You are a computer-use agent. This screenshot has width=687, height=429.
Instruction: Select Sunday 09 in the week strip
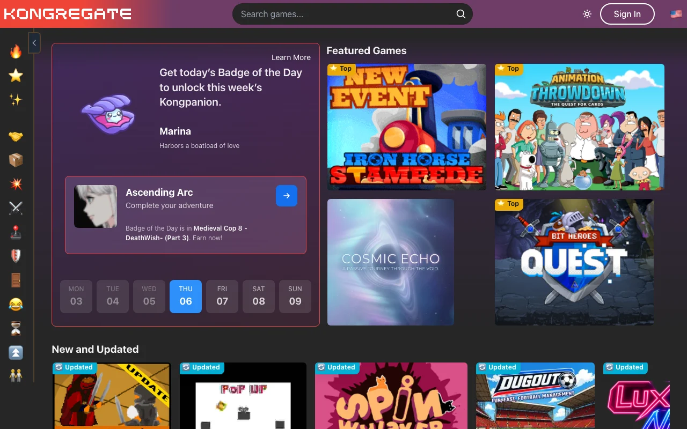295,297
